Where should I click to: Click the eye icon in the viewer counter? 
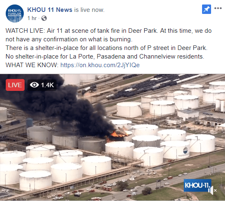click(x=34, y=85)
